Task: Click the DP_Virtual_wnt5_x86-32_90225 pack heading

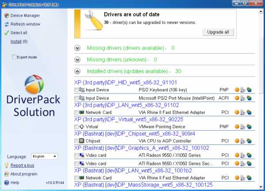Action: pyautogui.click(x=129, y=119)
